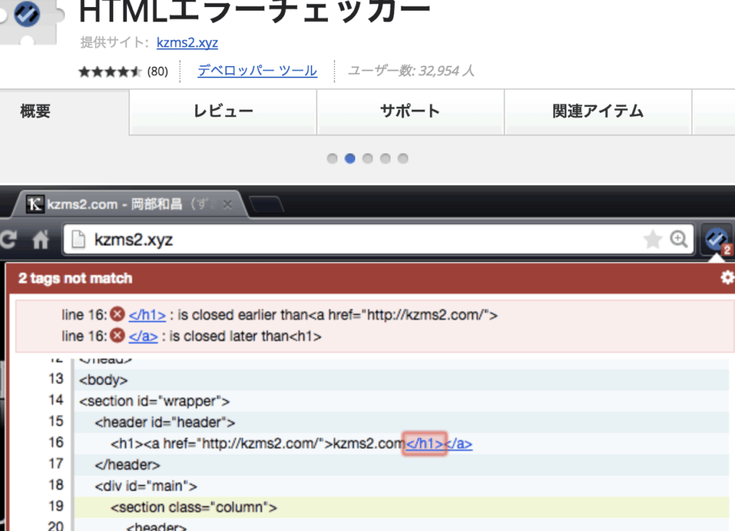
Task: Switch to the レビュー tab
Action: pyautogui.click(x=223, y=111)
